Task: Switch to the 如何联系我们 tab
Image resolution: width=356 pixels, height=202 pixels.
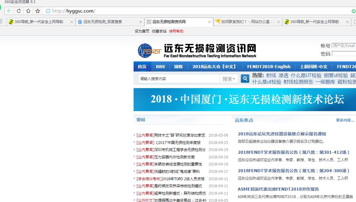Action: (x=248, y=22)
